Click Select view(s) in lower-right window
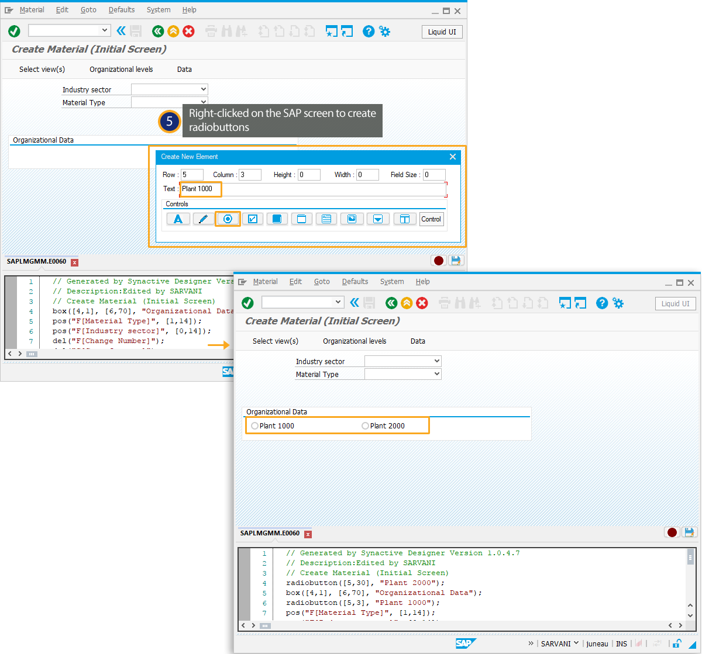Image resolution: width=702 pixels, height=654 pixels. [276, 341]
